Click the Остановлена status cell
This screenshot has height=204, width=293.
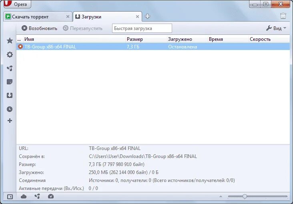tap(183, 47)
